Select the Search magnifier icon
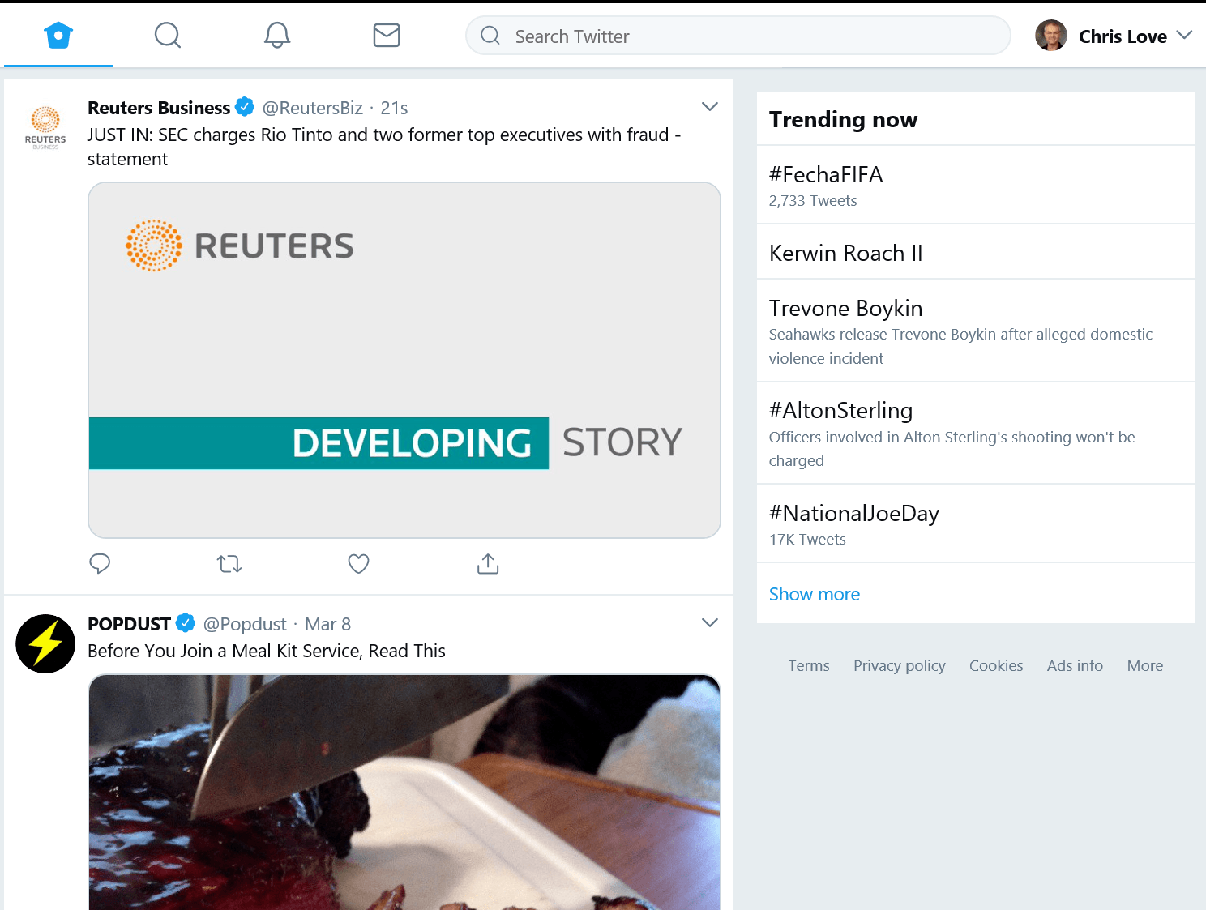This screenshot has width=1206, height=910. (167, 35)
